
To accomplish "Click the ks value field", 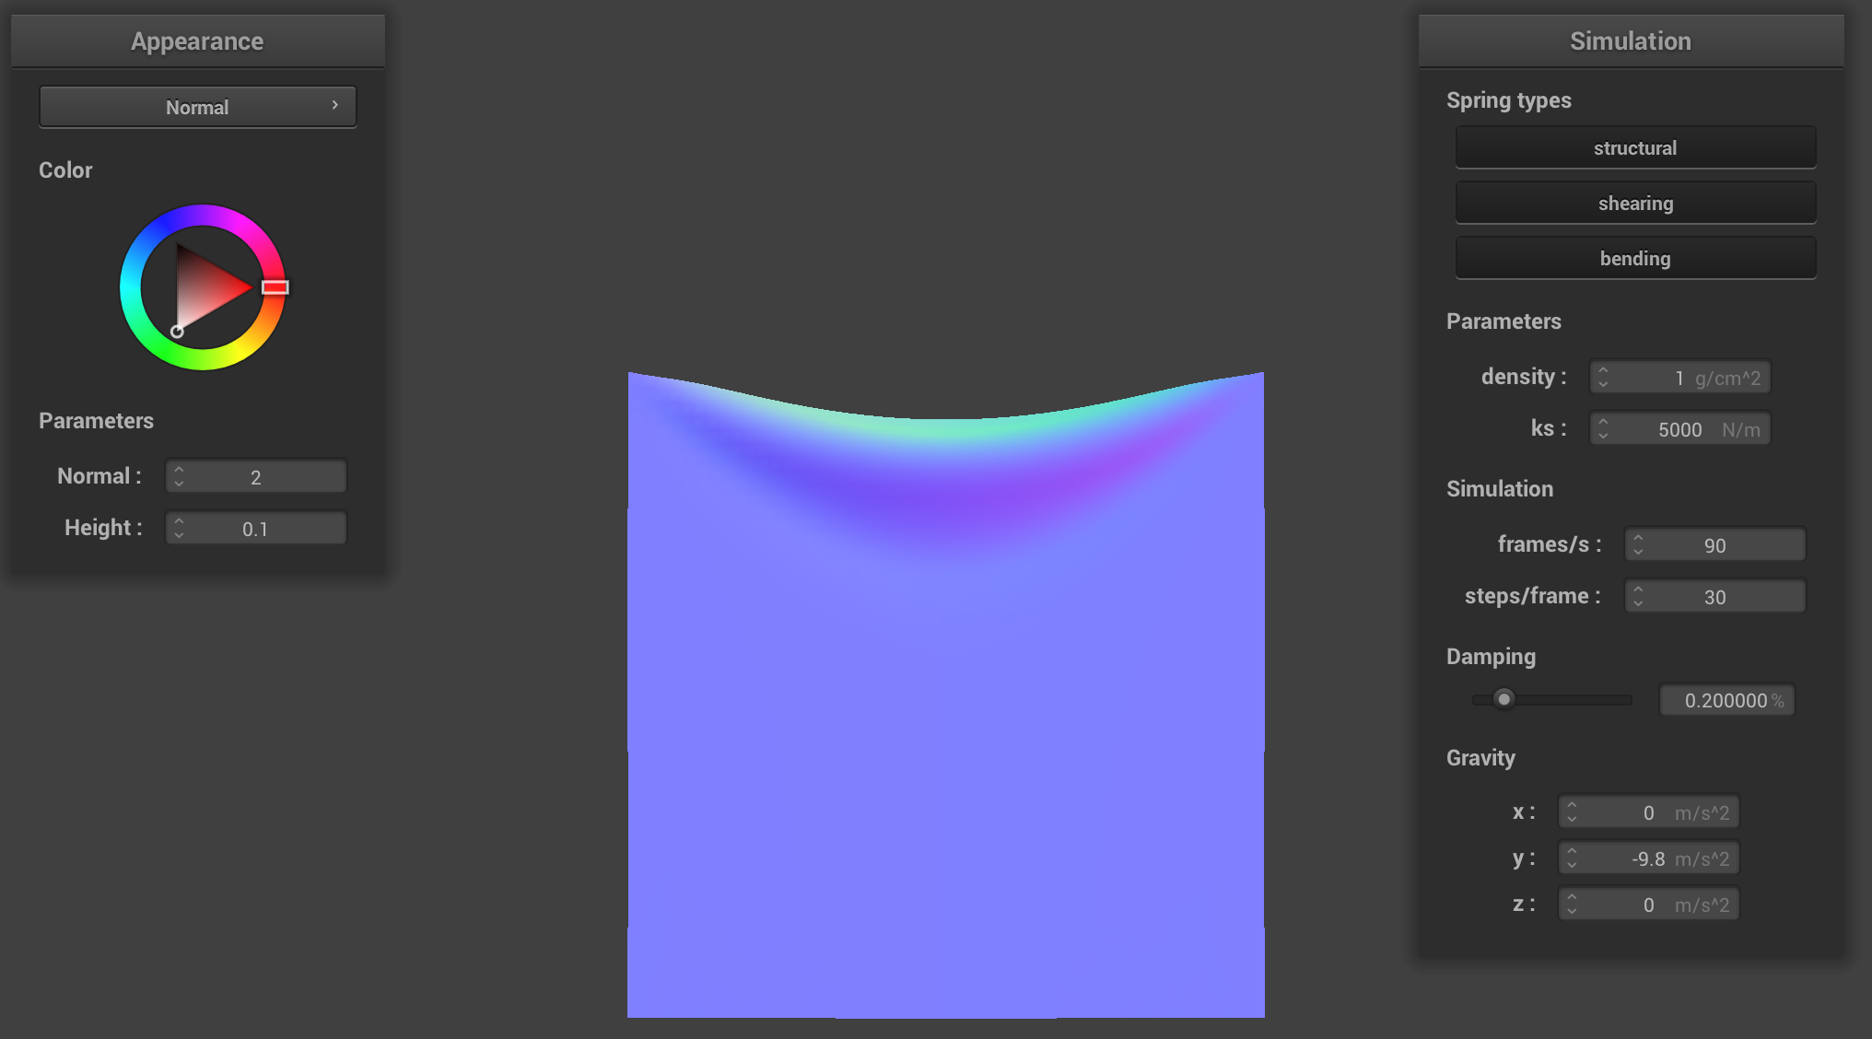I will point(1680,429).
